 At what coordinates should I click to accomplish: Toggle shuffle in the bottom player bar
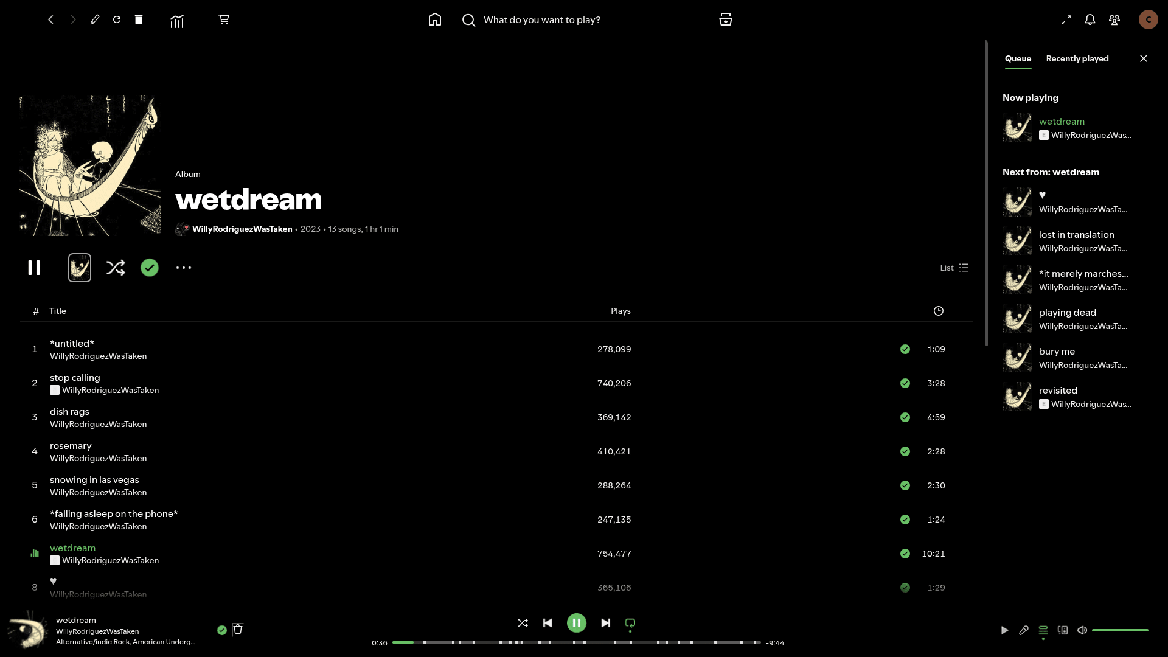tap(523, 623)
